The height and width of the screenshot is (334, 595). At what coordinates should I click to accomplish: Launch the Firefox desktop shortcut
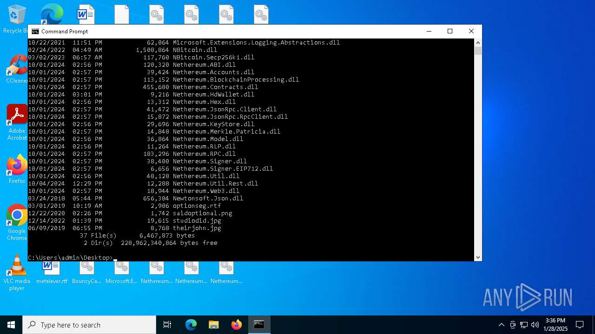click(16, 169)
